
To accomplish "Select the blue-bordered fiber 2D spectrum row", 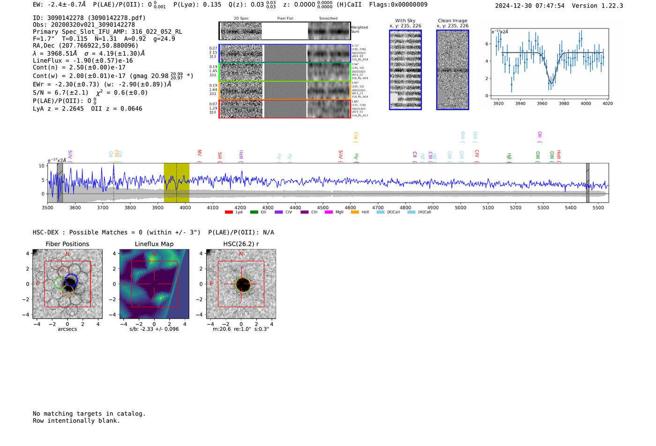I will coord(284,53).
